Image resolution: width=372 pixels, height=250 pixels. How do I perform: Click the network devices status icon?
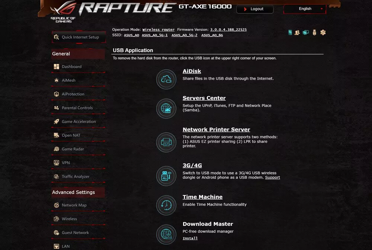tap(305, 32)
